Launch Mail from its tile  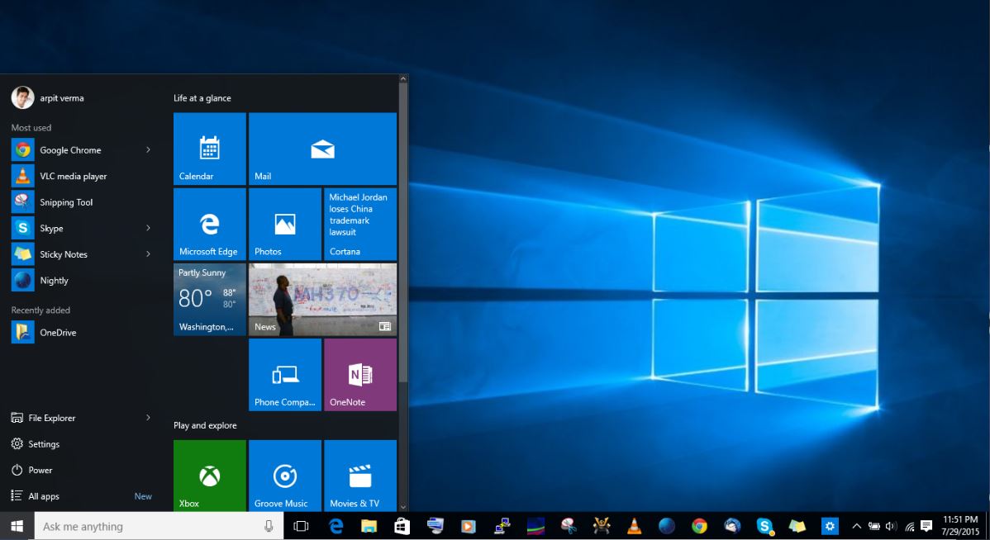pos(322,149)
